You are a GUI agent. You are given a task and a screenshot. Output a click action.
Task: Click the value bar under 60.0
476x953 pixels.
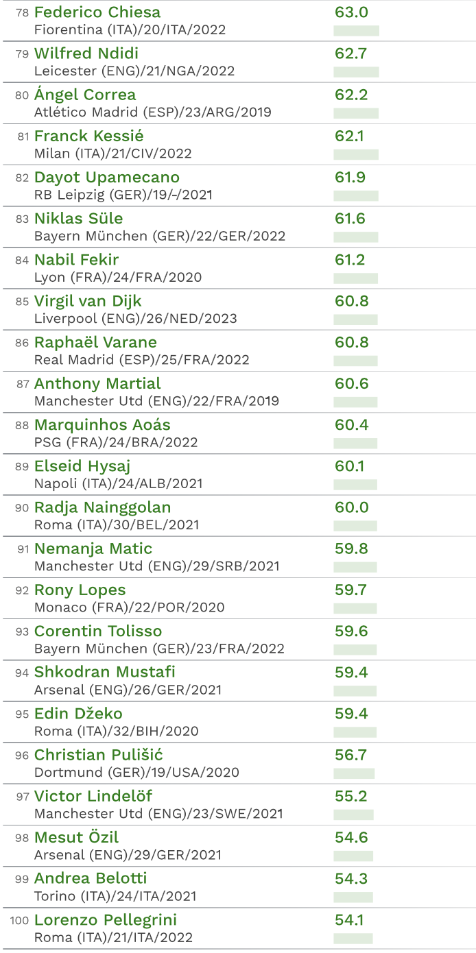coord(355,526)
